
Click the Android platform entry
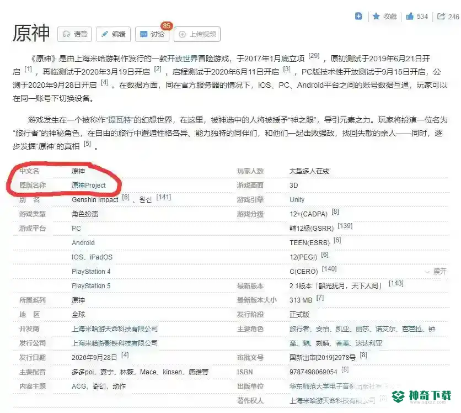83,243
